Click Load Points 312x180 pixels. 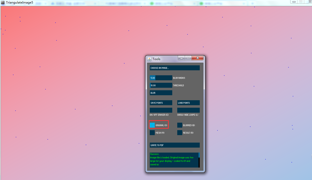[188, 103]
